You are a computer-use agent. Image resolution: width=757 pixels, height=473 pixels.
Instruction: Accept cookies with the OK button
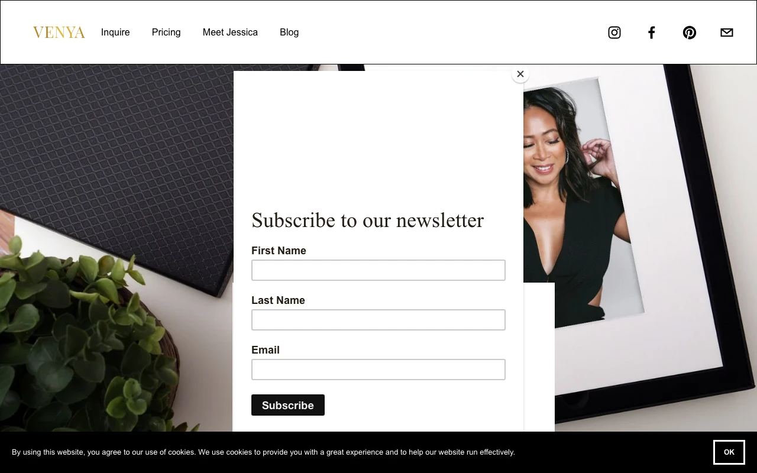(x=729, y=452)
